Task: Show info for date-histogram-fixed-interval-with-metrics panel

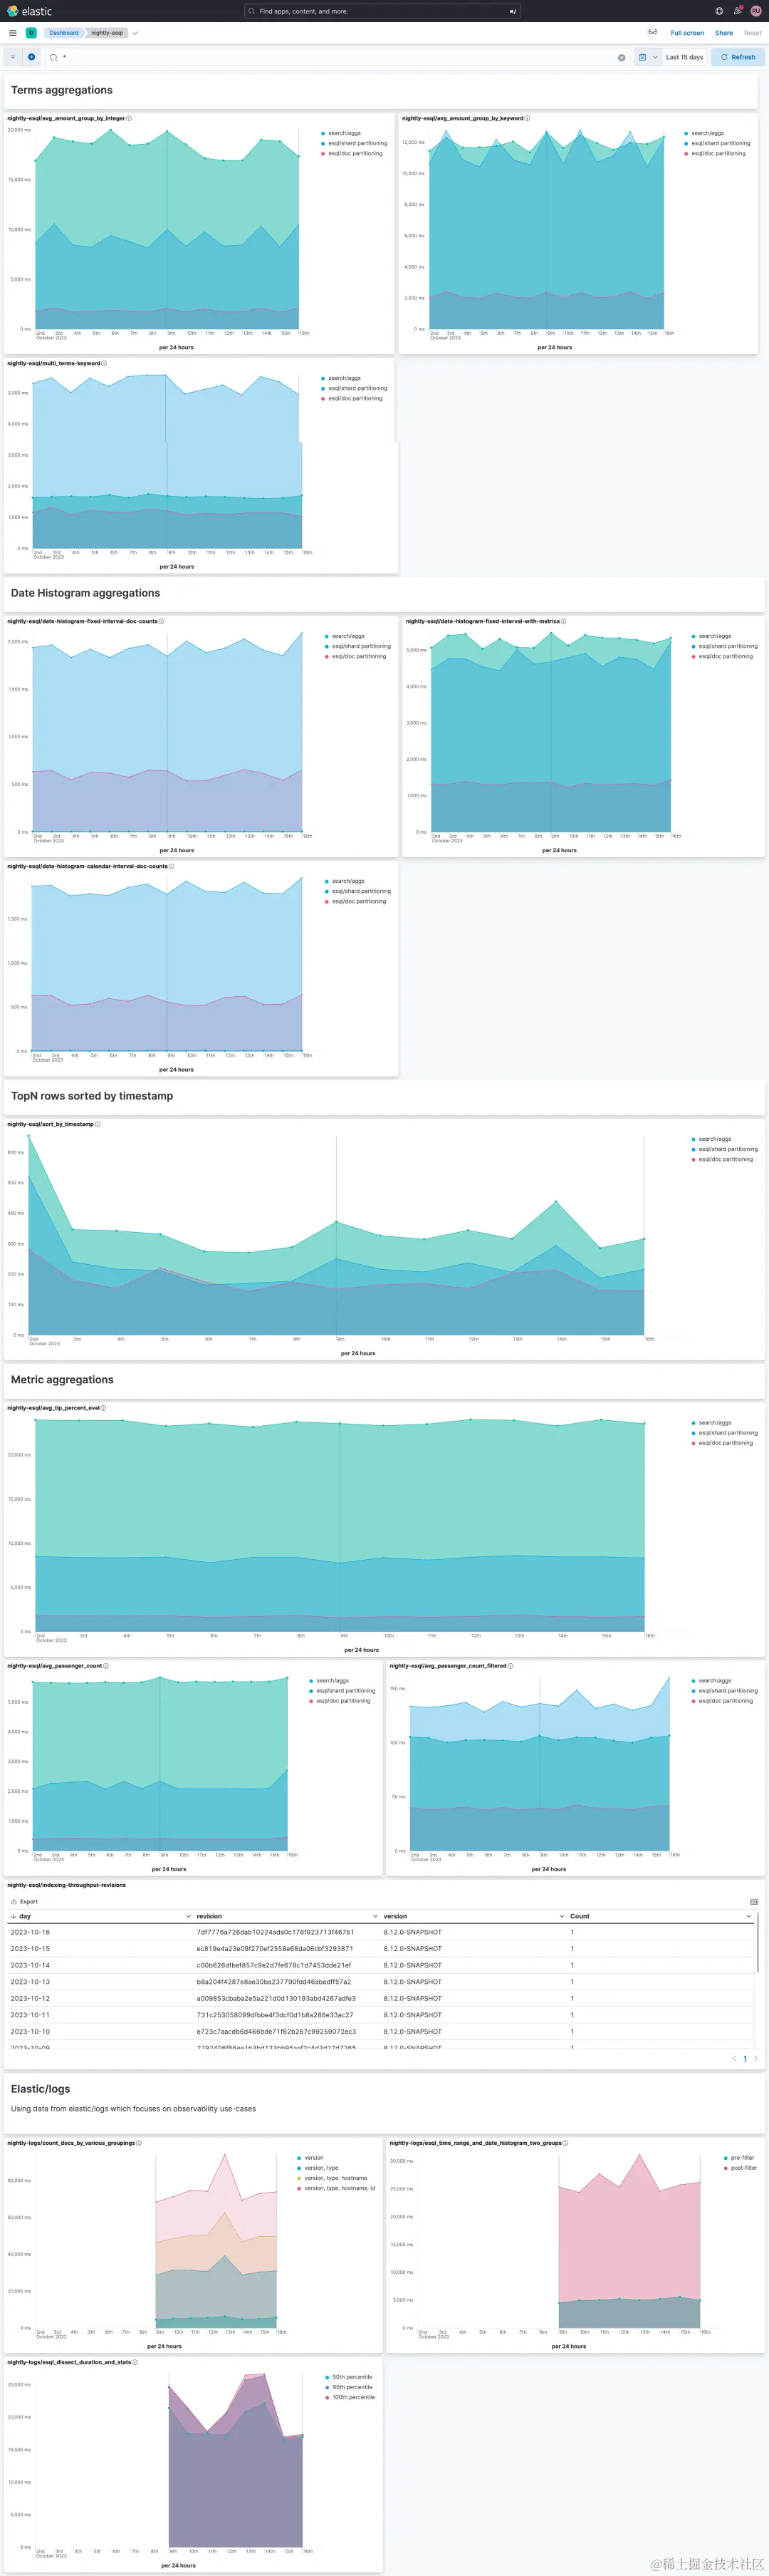Action: click(x=563, y=621)
